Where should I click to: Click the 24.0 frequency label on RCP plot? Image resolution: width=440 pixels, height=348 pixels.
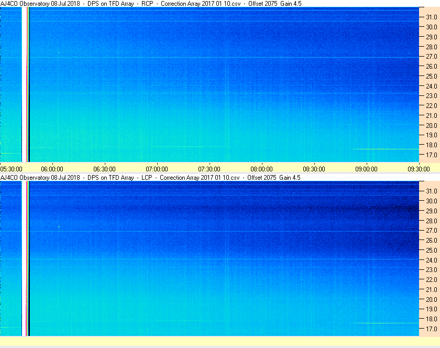(x=432, y=86)
